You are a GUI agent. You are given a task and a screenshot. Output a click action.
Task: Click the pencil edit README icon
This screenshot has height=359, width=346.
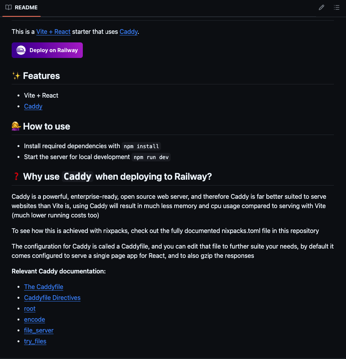click(321, 7)
